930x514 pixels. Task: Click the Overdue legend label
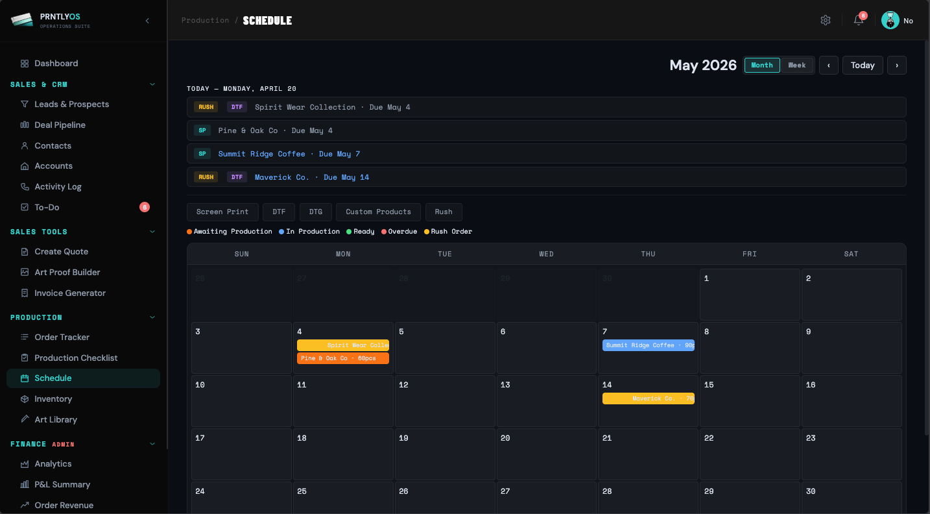coord(403,232)
